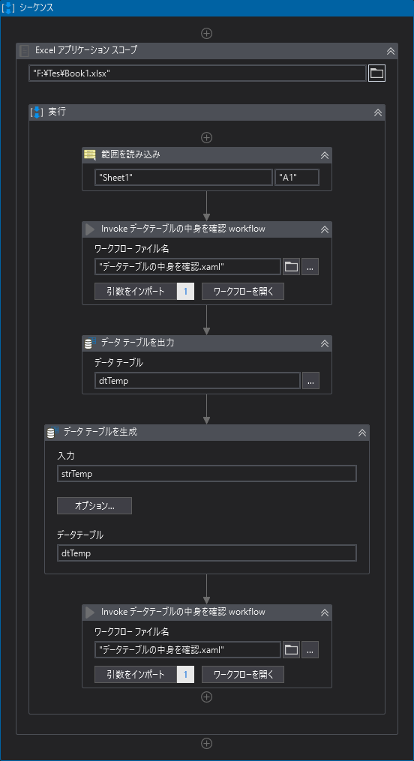Screen dimensions: 414x761
Task: Click the Excel アプリケーション スコープ activity icon
Action: pos(24,50)
